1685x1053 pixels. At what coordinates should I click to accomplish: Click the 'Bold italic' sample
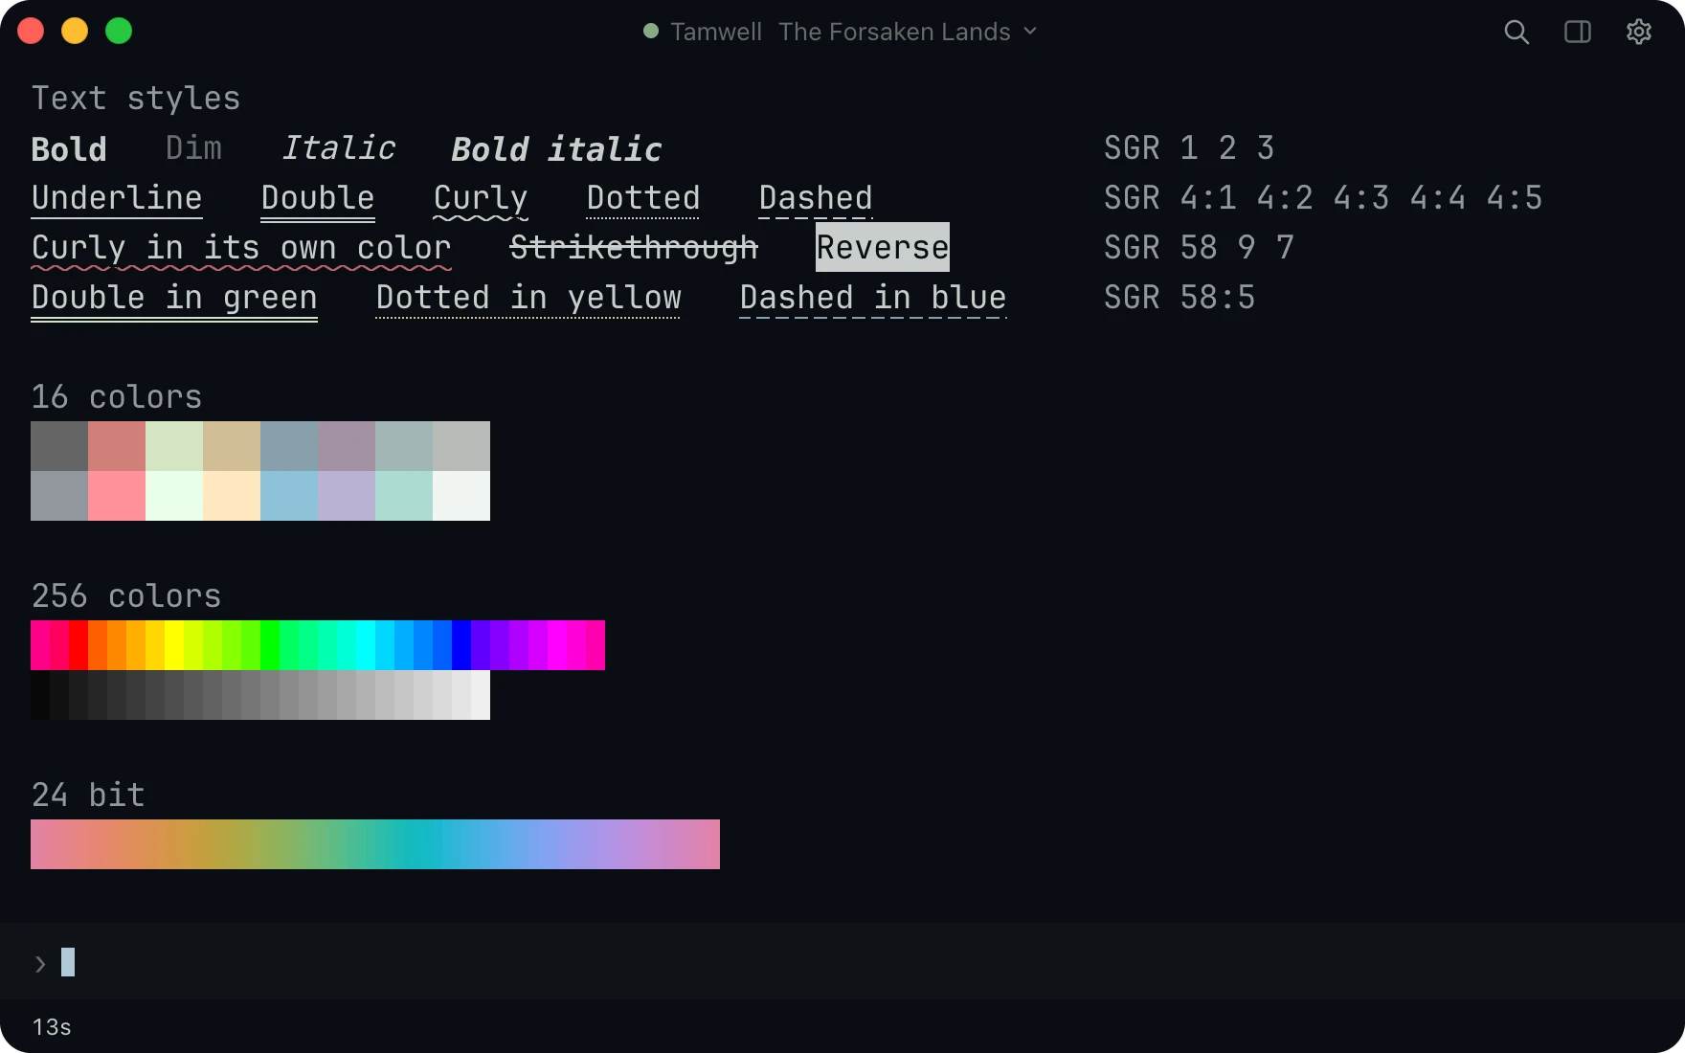(555, 148)
